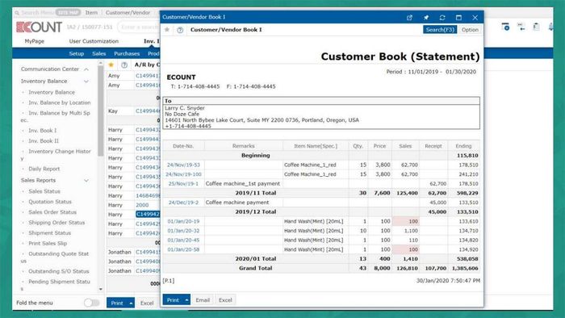Open Inv. Balance by Location in sidebar
This screenshot has width=565, height=318.
(x=60, y=103)
